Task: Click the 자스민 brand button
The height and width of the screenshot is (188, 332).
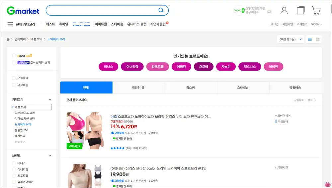Action: (226, 67)
